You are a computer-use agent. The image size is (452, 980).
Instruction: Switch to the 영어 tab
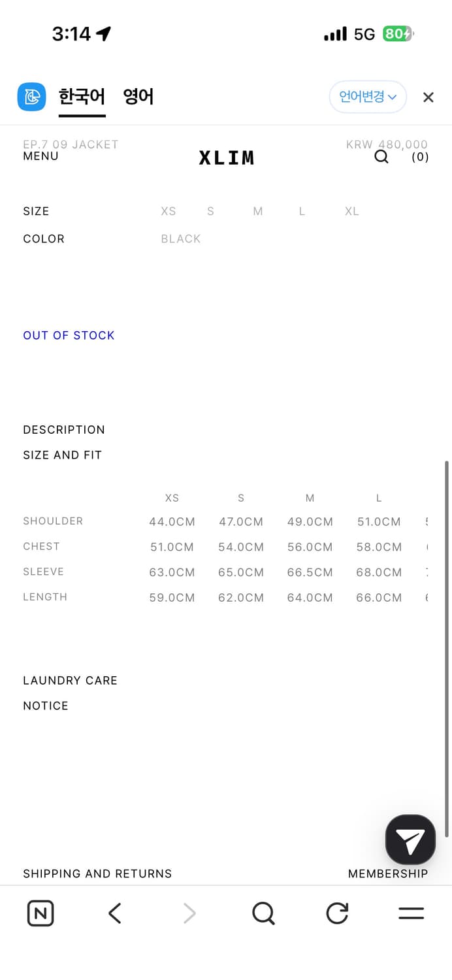tap(138, 97)
